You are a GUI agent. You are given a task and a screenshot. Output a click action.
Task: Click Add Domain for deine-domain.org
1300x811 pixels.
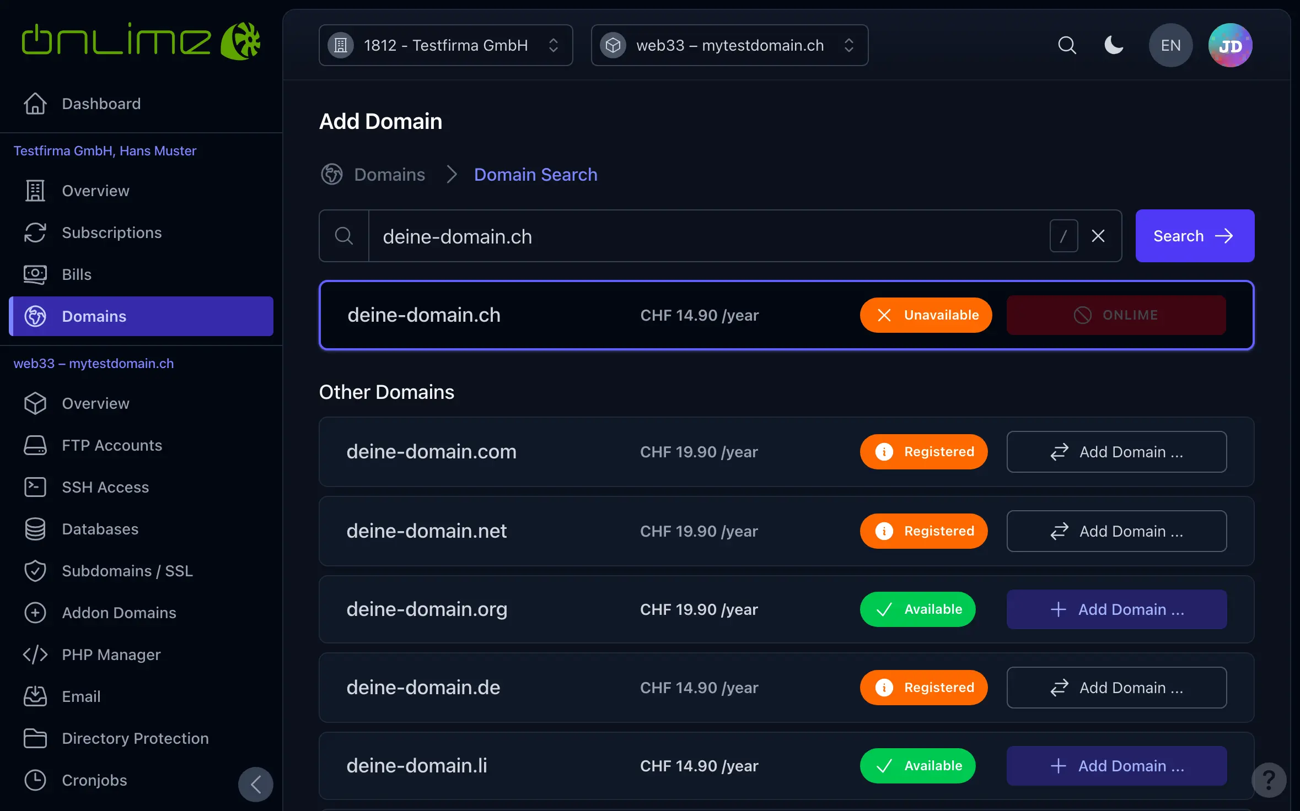(1116, 609)
